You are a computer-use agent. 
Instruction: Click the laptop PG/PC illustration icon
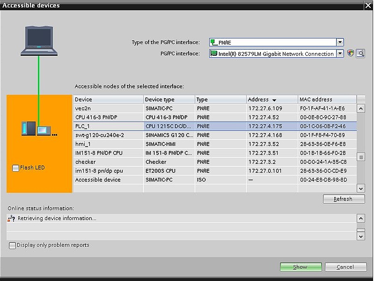(39, 41)
